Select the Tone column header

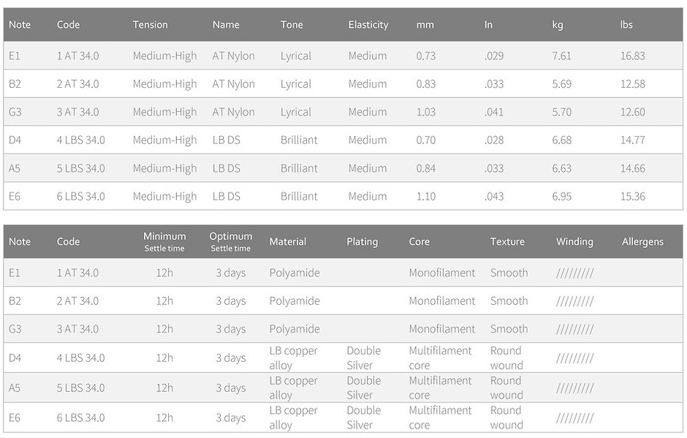pos(292,25)
